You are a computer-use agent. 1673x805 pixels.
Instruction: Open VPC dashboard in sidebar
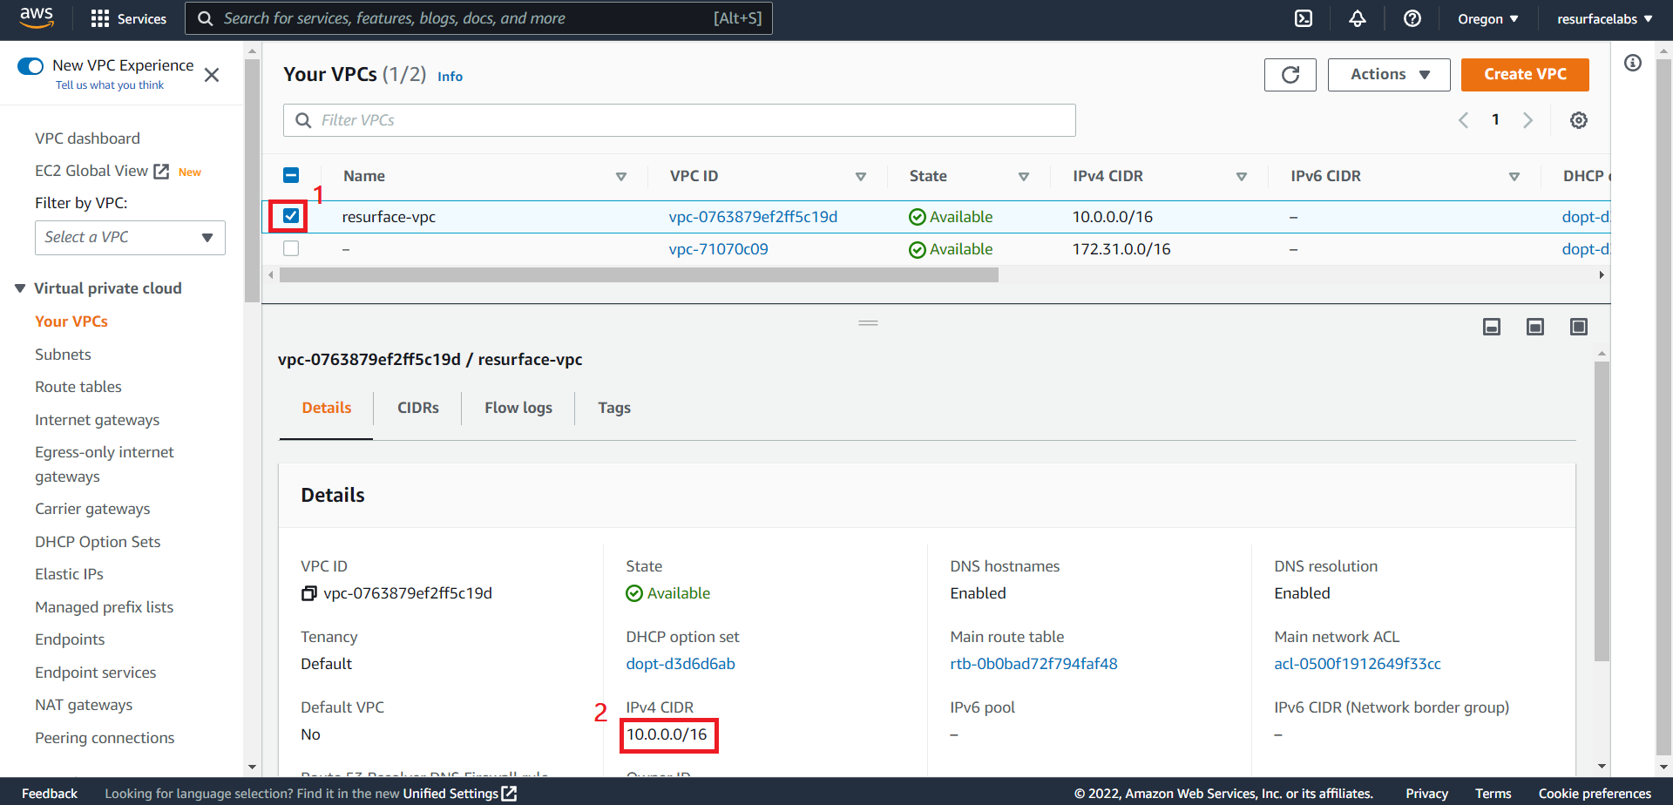click(x=87, y=139)
